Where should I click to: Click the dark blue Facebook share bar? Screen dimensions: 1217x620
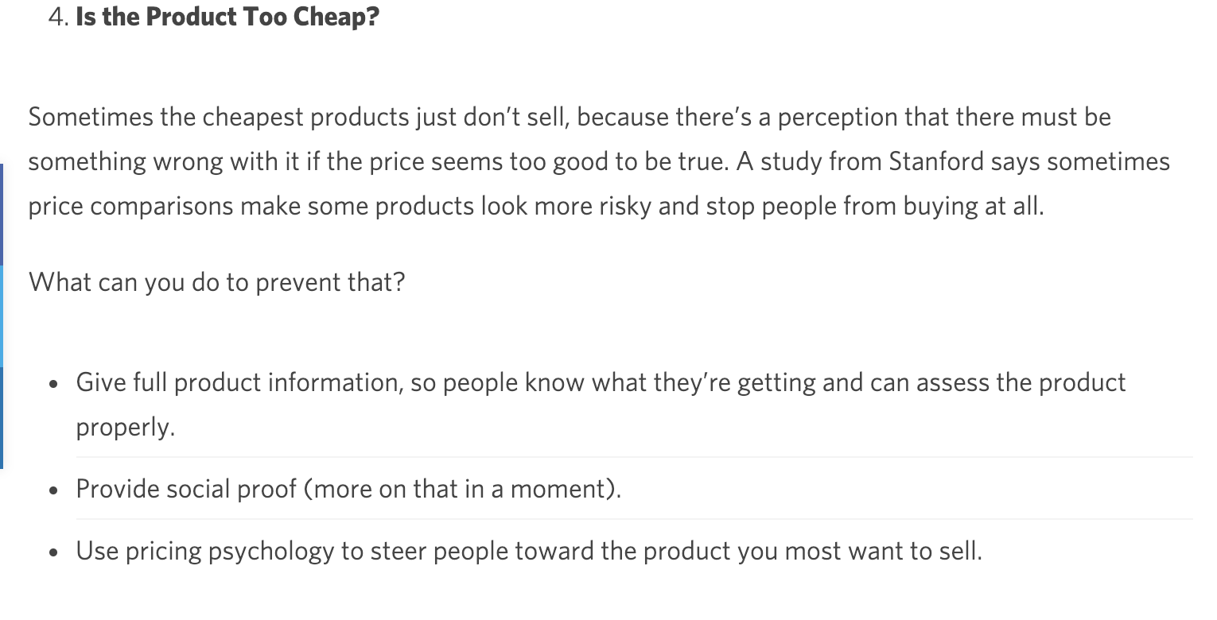click(x=2, y=215)
